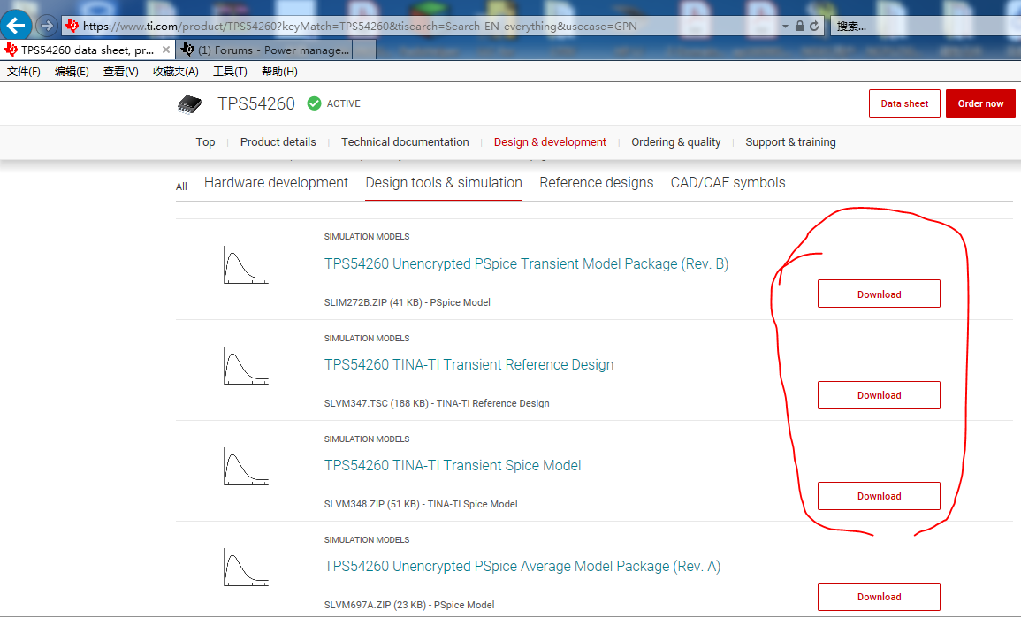Click waveform icon for TINA-TI Spice Model
Viewport: 1021px width, 618px height.
pos(246,466)
